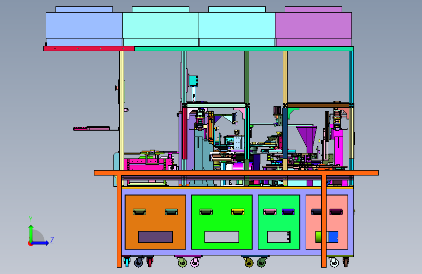Screen dimensions: 422x274
Task: Select the right orange support leg
Action: 324,221
